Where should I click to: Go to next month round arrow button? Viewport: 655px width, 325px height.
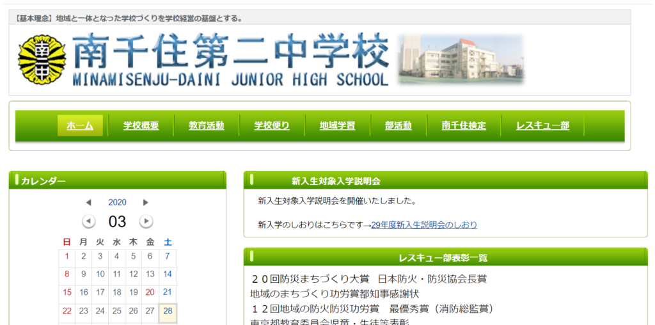click(x=146, y=221)
